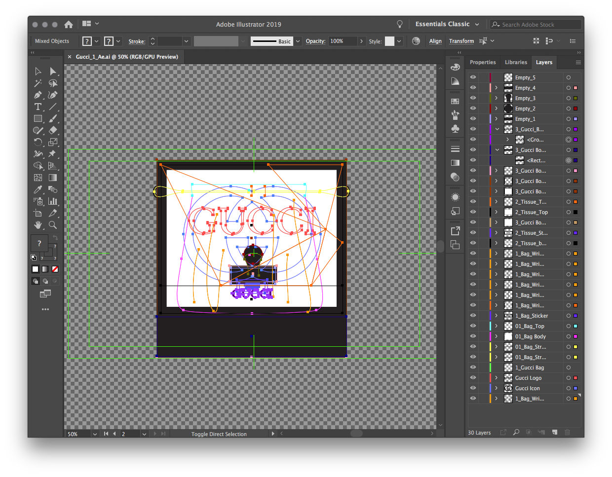The image size is (612, 477).
Task: Select the Puppet Warp pin tool
Action: pos(53,154)
